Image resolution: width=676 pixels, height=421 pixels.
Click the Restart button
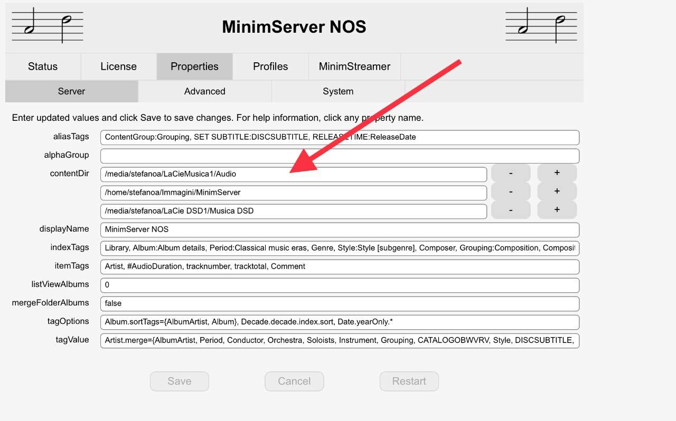tap(409, 381)
